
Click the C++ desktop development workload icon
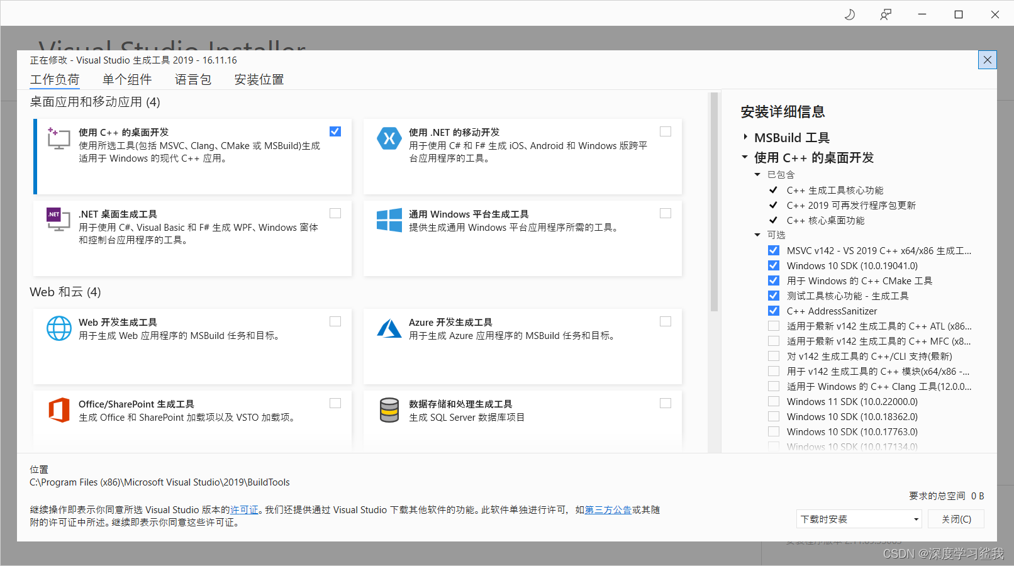(58, 138)
